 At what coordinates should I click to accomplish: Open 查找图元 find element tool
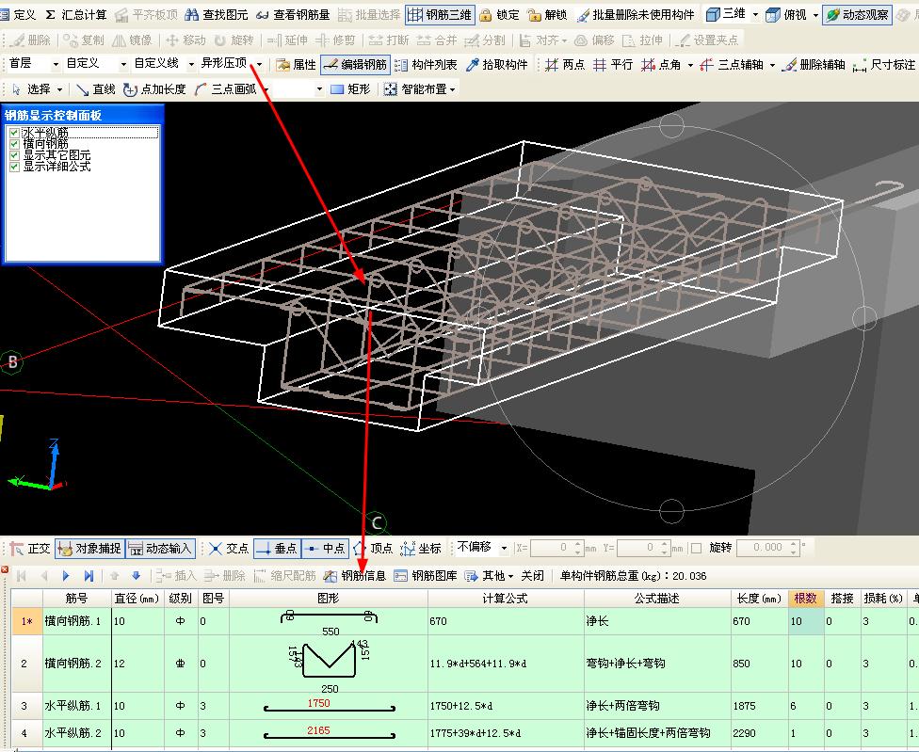click(217, 15)
